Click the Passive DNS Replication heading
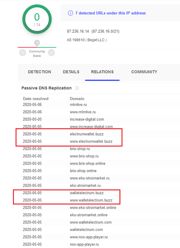180x248 pixels. point(46,88)
